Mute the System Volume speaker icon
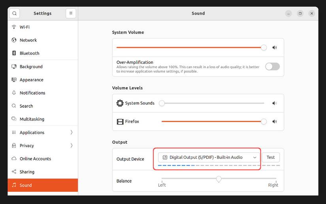 (x=275, y=48)
